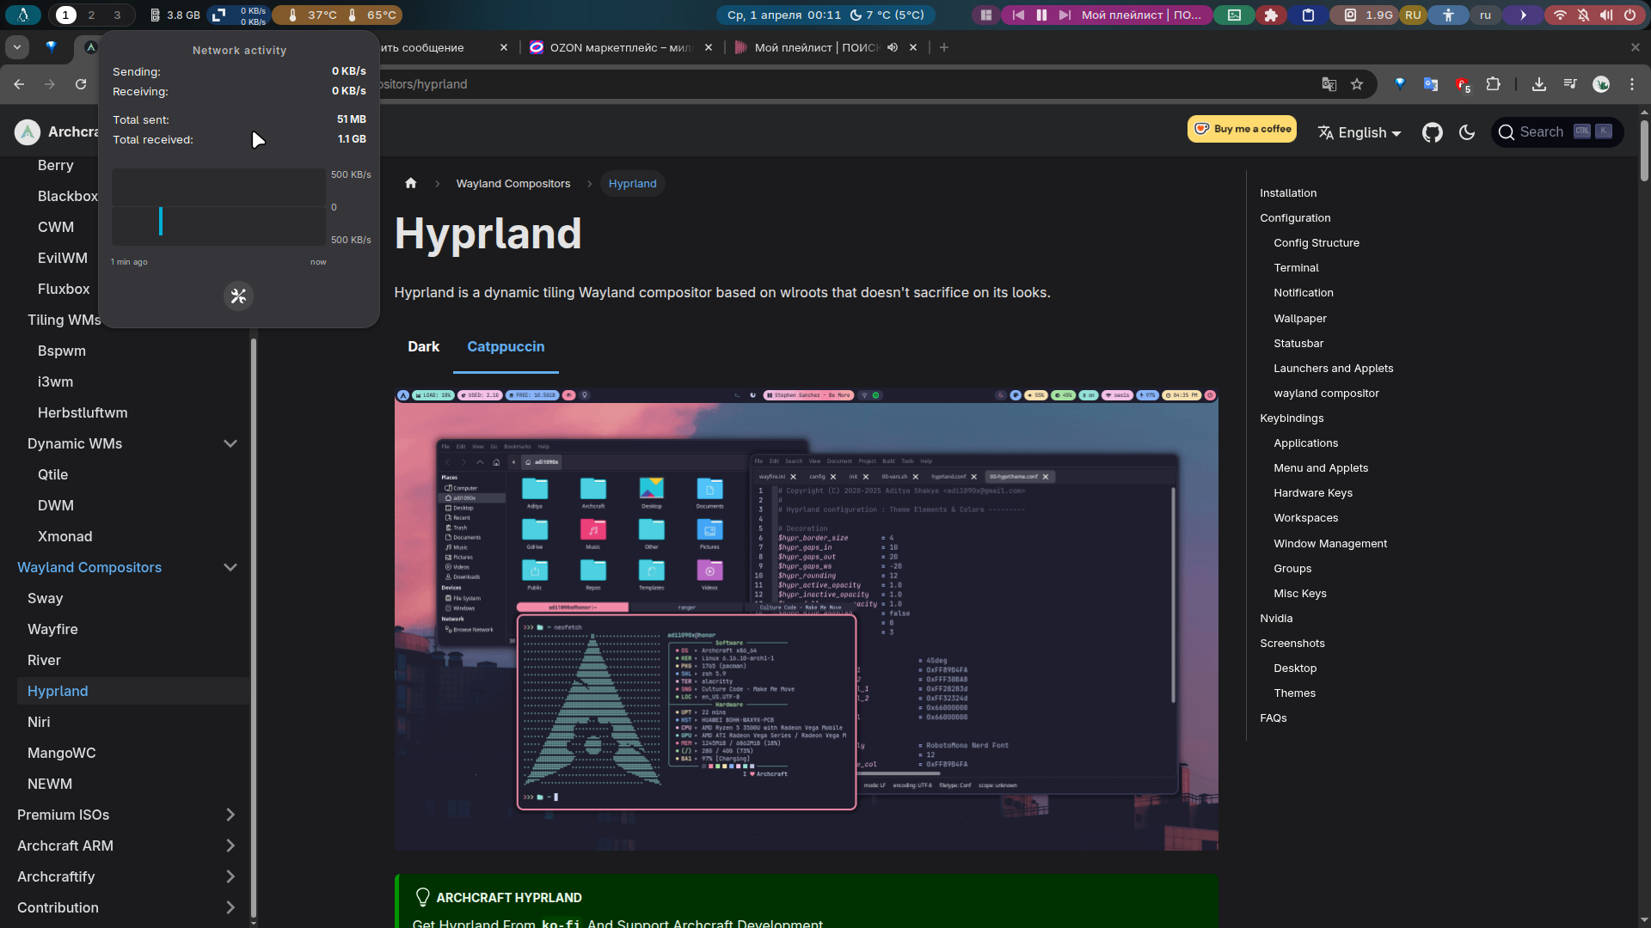Click translate page icon in address bar
Image resolution: width=1651 pixels, height=928 pixels.
(1329, 84)
